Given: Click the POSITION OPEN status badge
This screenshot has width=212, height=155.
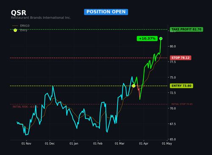Looking at the screenshot, I should coord(106,12).
